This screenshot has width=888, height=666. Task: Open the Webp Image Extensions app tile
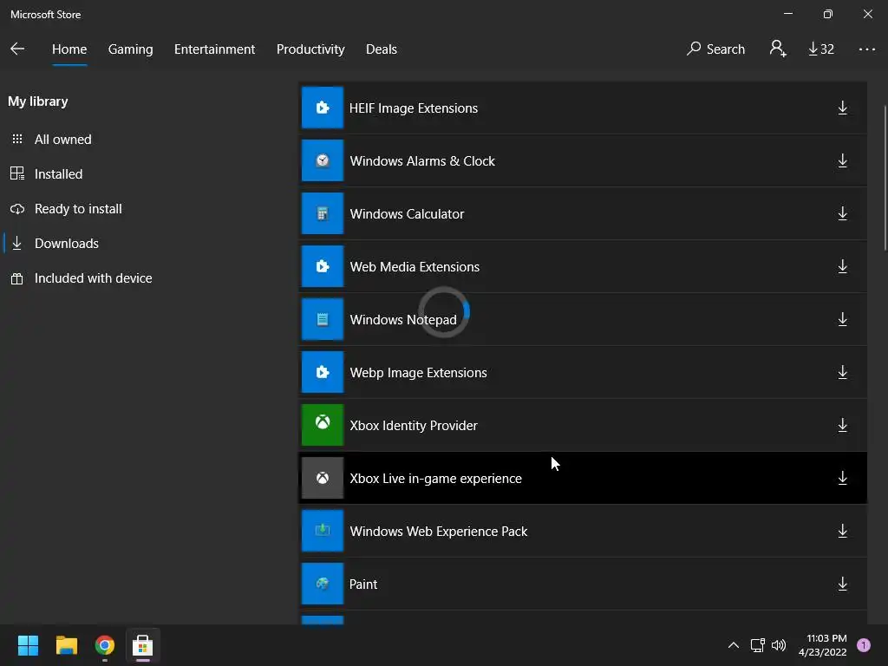click(x=323, y=372)
